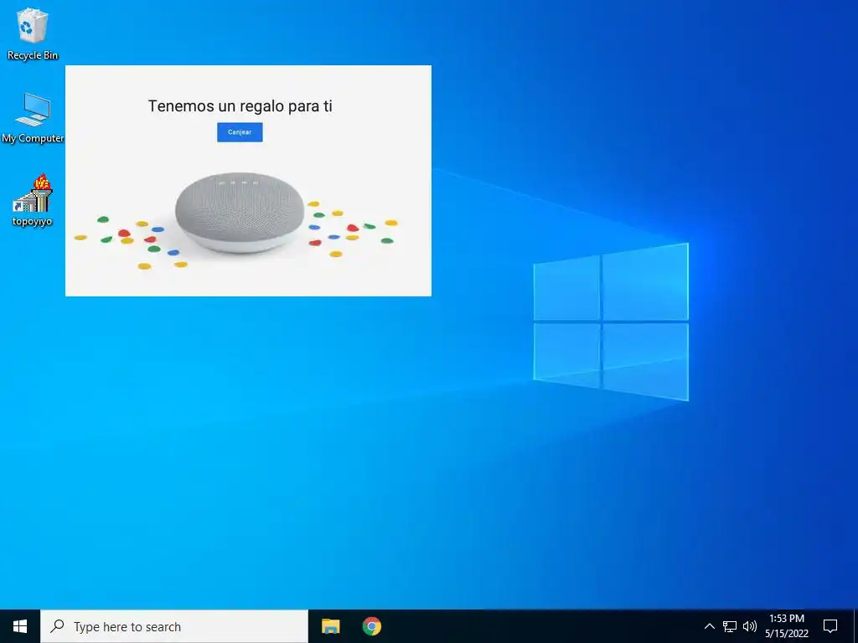
Task: Open the Action Center notifications icon
Action: (830, 626)
